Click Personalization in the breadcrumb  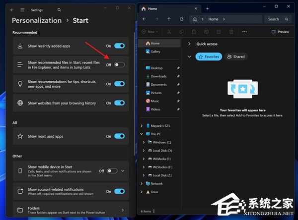tap(37, 20)
